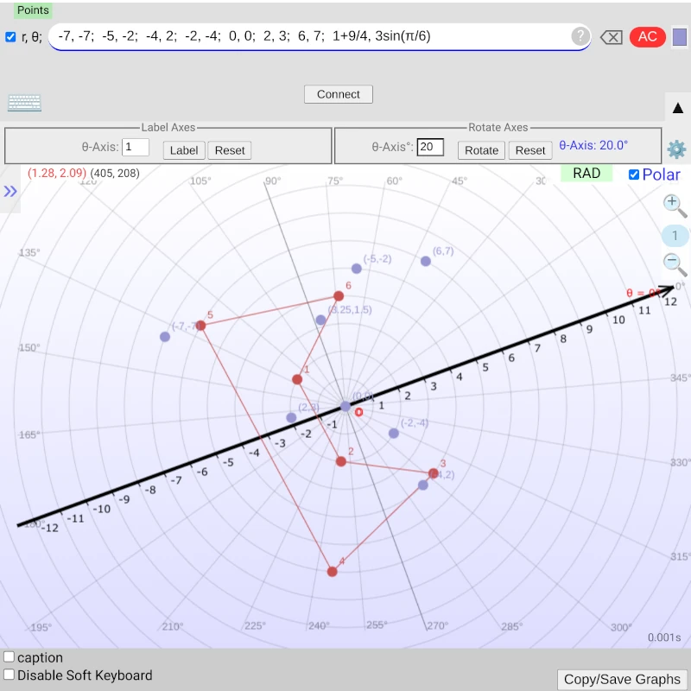Toggle the RAD angle mode button
The image size is (691, 691).
[x=586, y=174]
